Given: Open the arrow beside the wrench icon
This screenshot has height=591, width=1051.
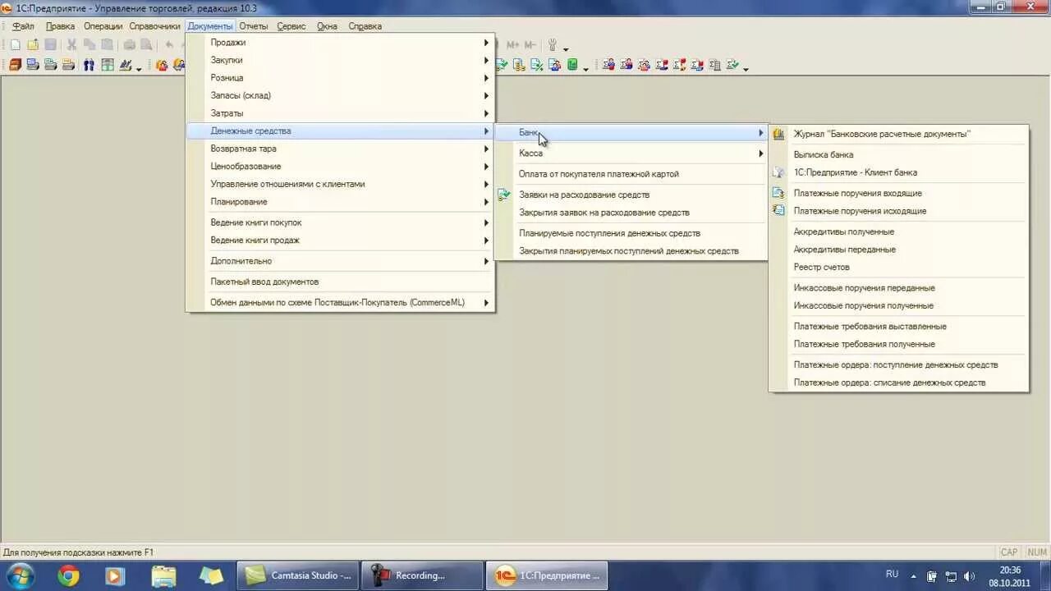Looking at the screenshot, I should (x=566, y=48).
